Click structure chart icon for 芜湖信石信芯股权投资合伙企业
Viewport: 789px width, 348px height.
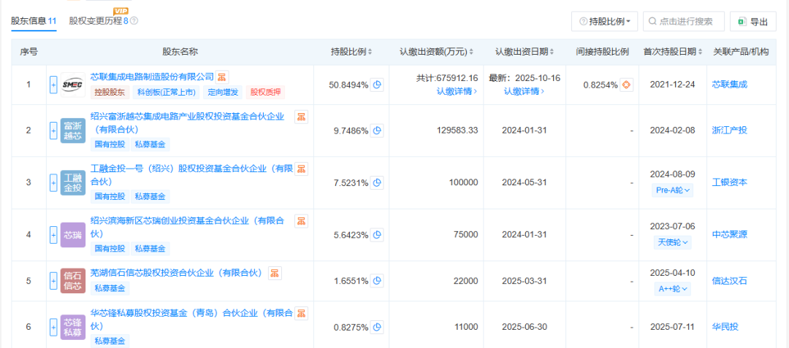[x=275, y=273]
